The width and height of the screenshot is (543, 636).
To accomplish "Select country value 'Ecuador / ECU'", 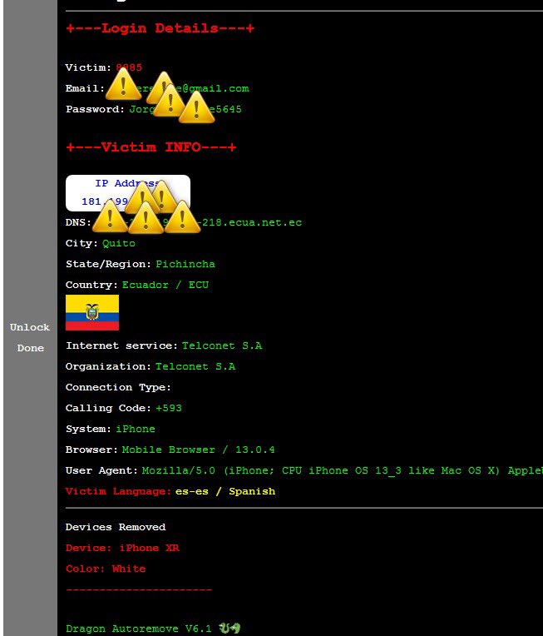I will pos(165,285).
